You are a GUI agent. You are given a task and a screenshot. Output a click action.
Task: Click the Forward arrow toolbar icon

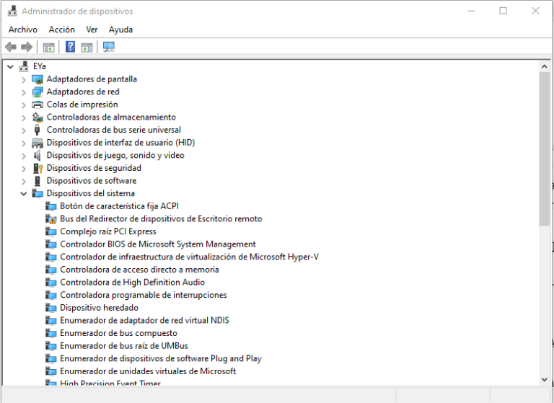coord(27,47)
